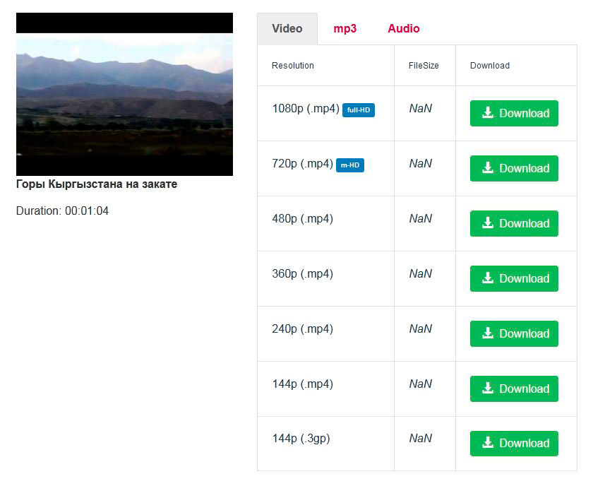
Task: Click the video title Горы Кыргызстана на закате
Action: [x=97, y=184]
